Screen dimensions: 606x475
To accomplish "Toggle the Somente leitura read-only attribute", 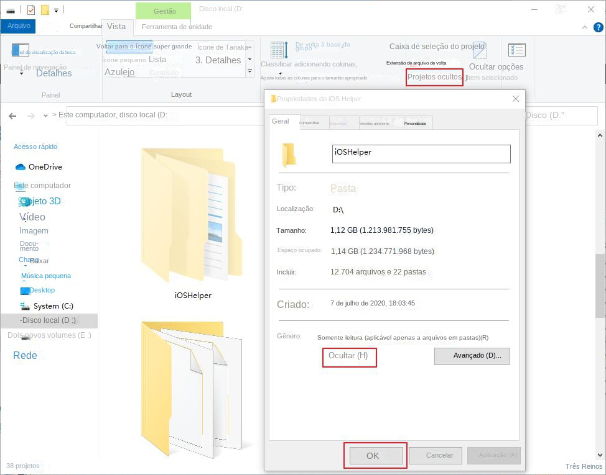I will (x=402, y=337).
